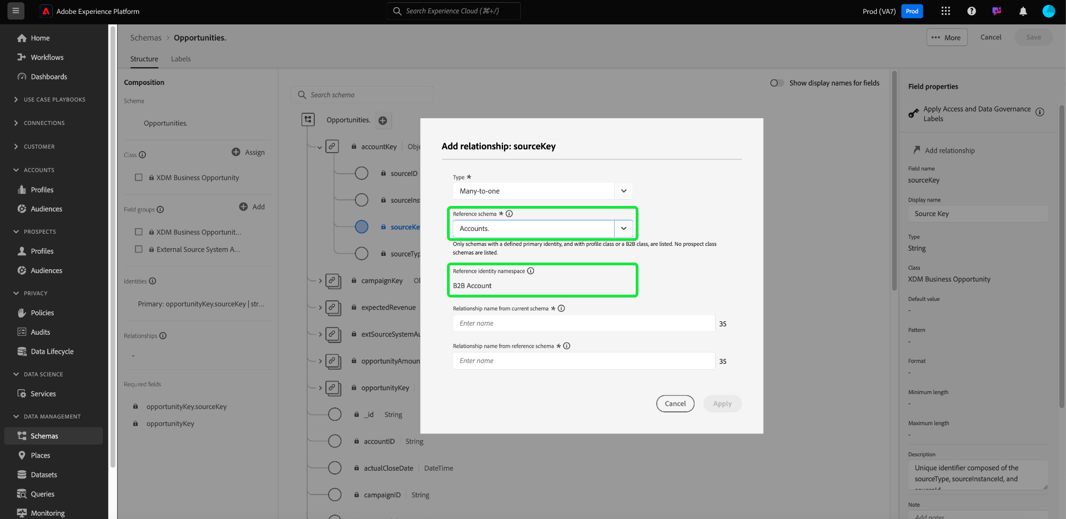Open the apps grid switcher
This screenshot has width=1066, height=519.
coord(946,11)
